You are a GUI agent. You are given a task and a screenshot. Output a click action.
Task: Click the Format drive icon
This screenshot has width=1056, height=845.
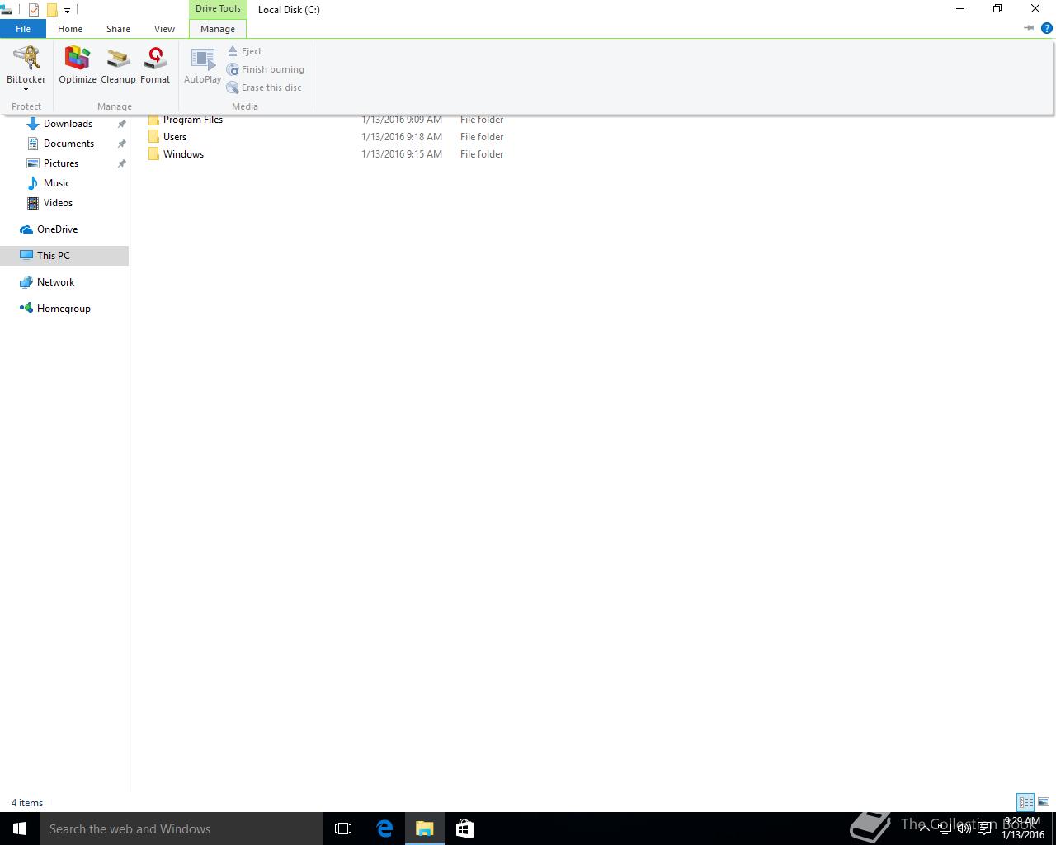tap(155, 65)
